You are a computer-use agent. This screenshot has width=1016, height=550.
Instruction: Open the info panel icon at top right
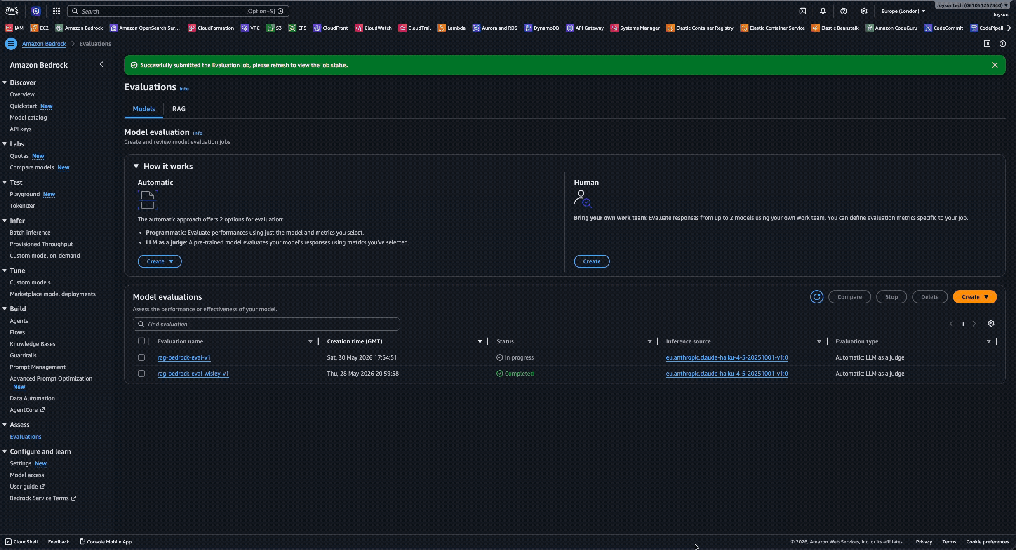tap(1003, 44)
